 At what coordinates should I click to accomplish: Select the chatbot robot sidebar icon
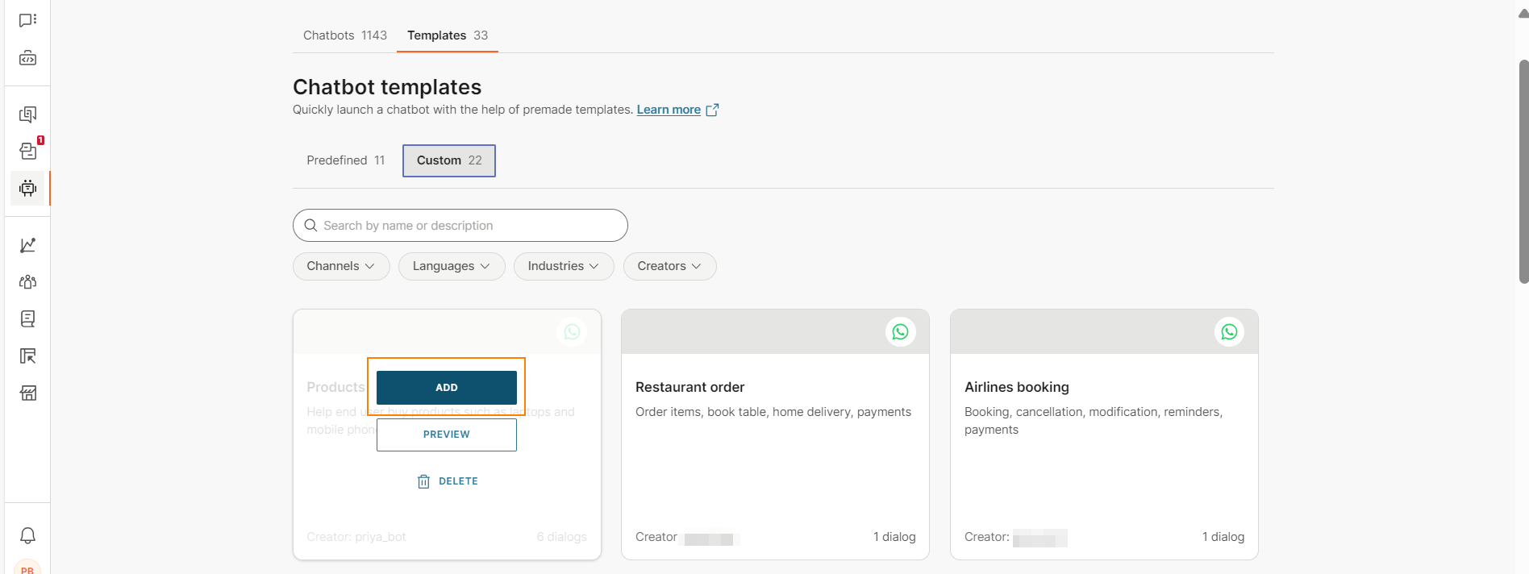coord(27,188)
